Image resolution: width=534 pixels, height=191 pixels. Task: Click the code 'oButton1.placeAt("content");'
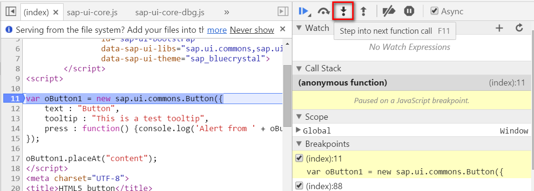click(91, 158)
